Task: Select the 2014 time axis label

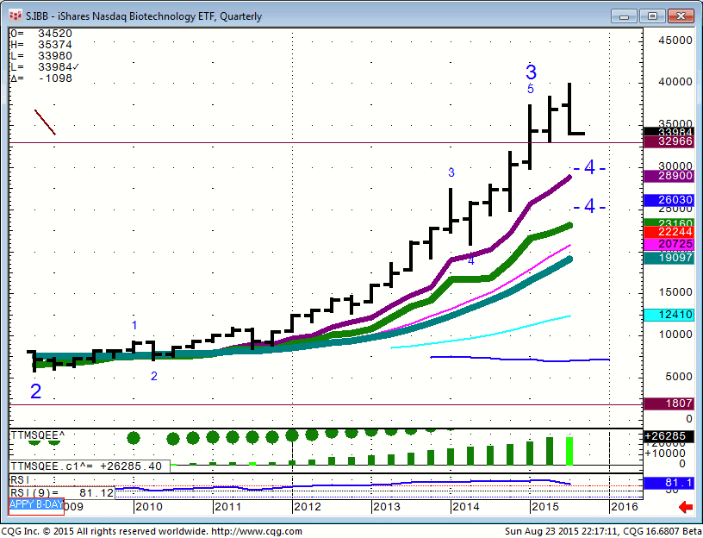Action: point(466,507)
